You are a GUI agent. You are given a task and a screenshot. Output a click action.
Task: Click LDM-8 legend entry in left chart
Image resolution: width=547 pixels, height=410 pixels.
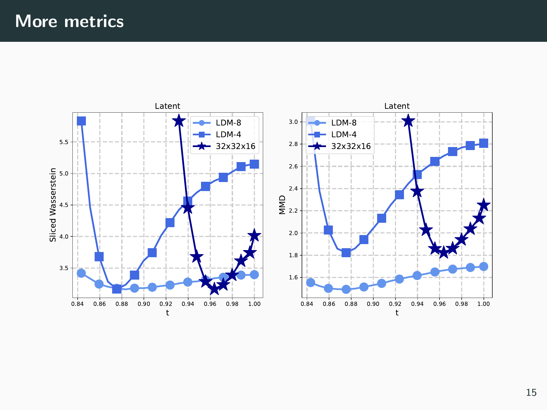[217, 123]
